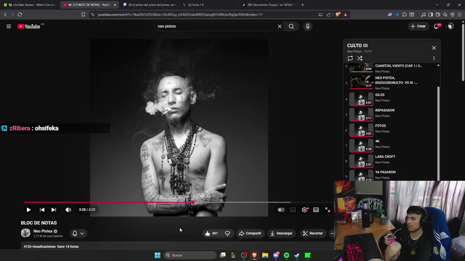Switch to theater mode
The width and height of the screenshot is (465, 261).
pos(316,210)
